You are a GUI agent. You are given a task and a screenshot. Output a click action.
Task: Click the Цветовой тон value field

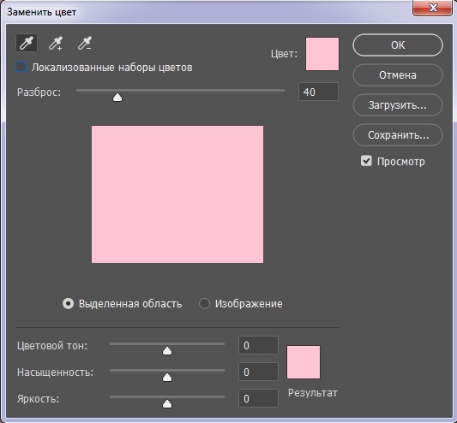[259, 345]
